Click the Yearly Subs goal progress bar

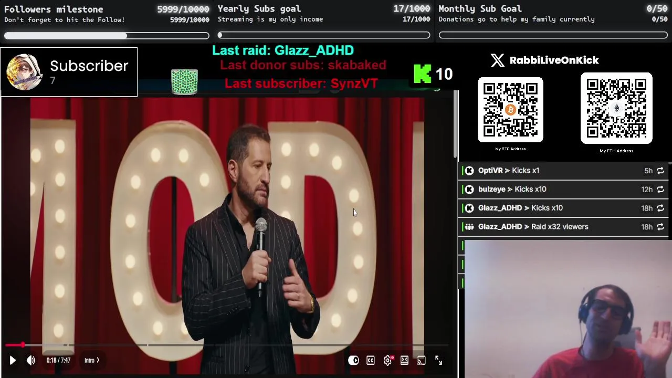pyautogui.click(x=324, y=35)
